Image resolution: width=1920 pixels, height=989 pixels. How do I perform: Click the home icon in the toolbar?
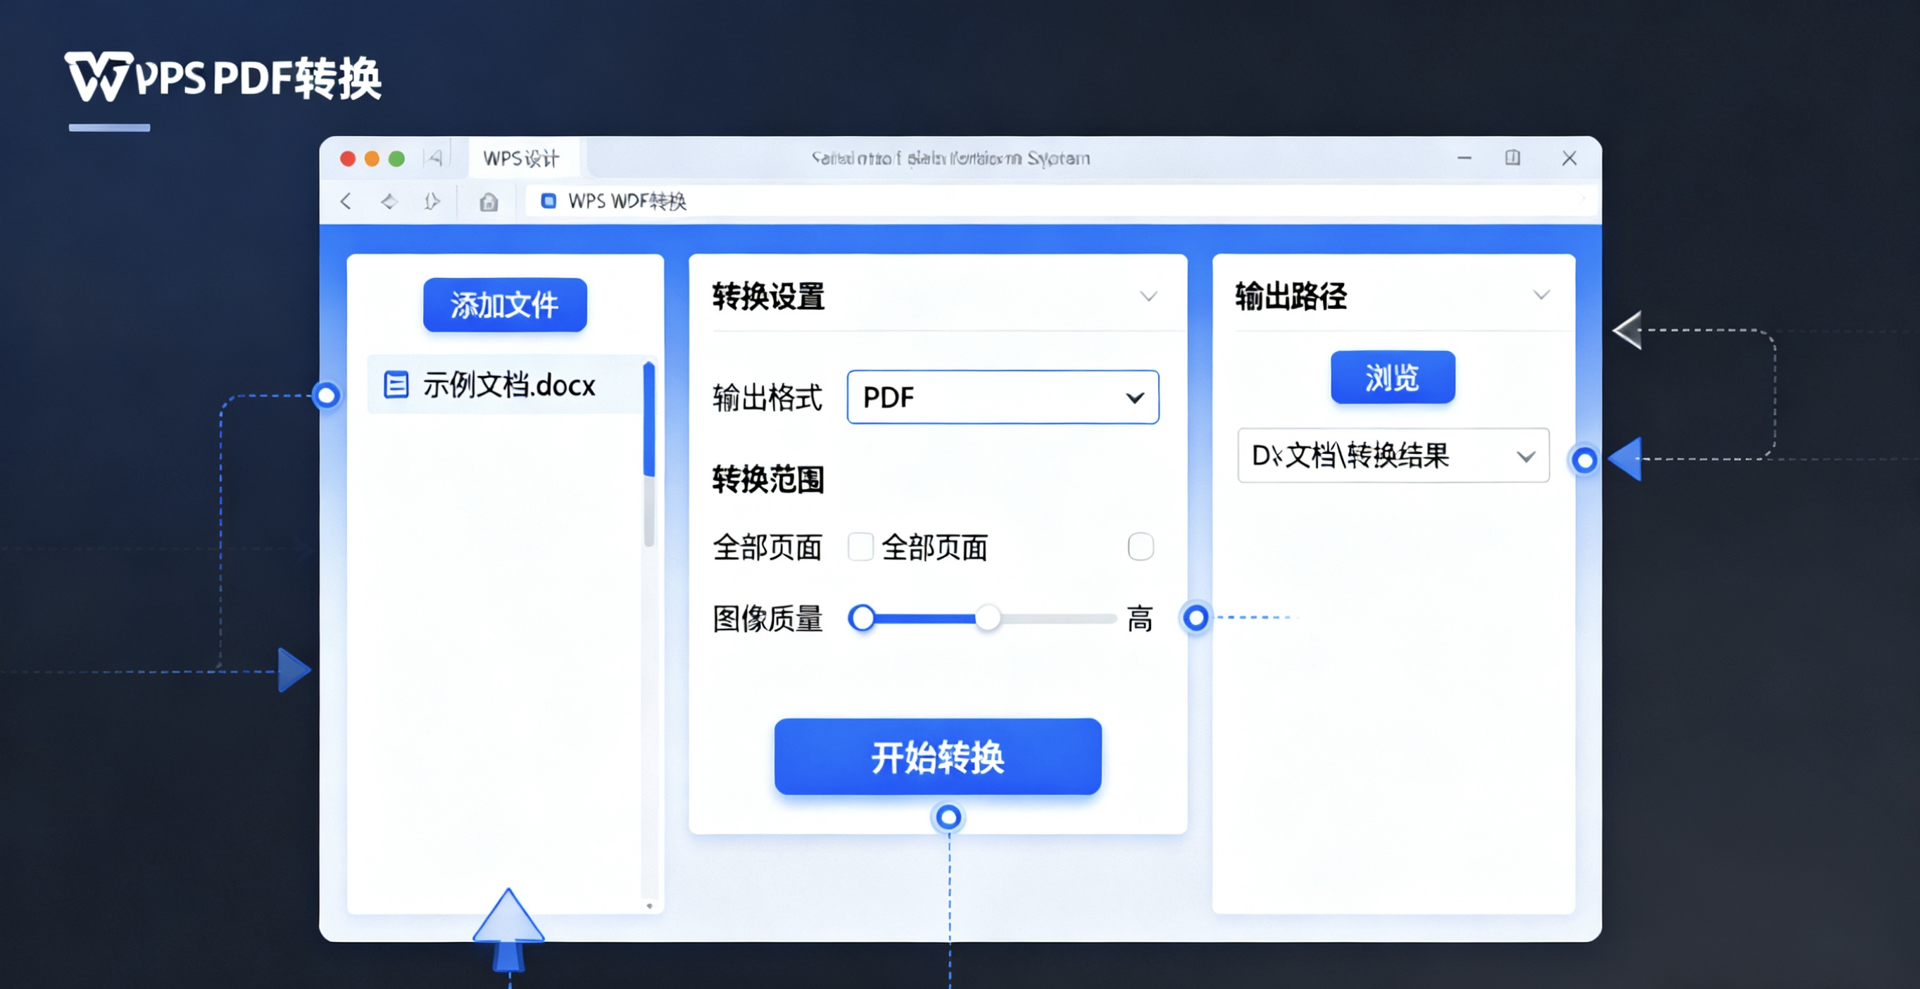pyautogui.click(x=488, y=201)
